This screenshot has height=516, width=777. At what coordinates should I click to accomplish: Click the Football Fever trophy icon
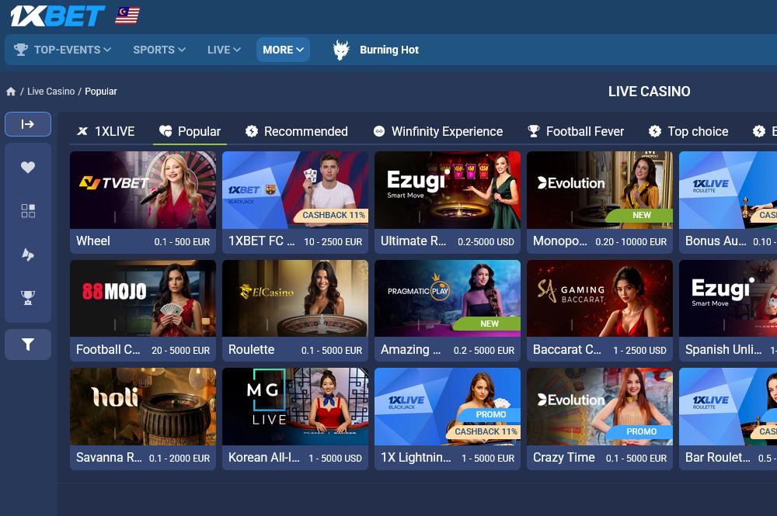(x=534, y=131)
